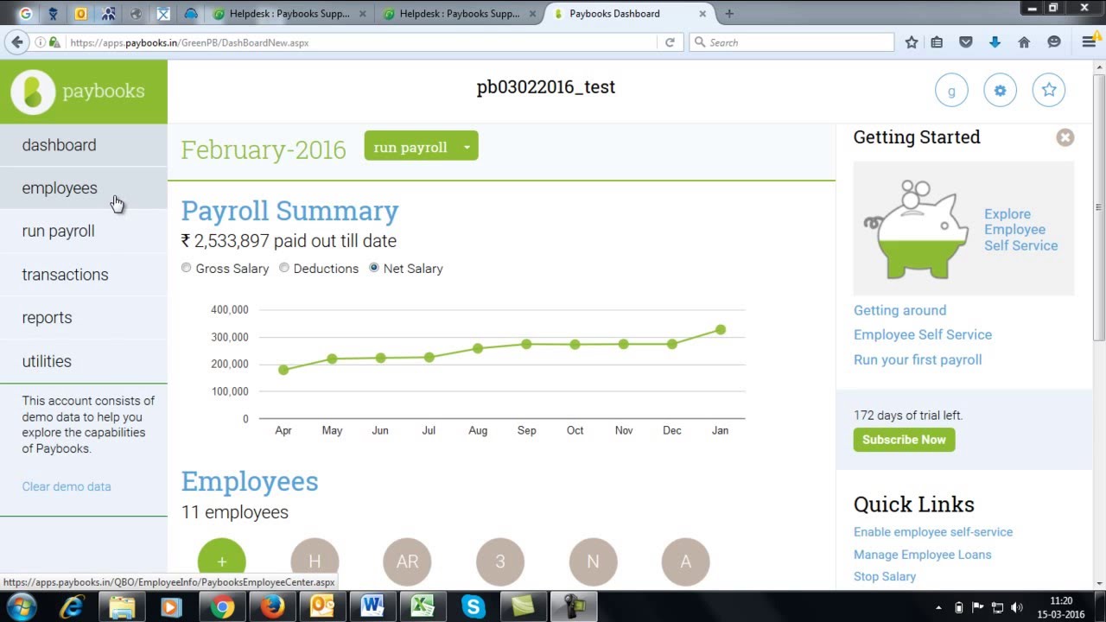Open employee avatar labeled AR

pyautogui.click(x=407, y=562)
